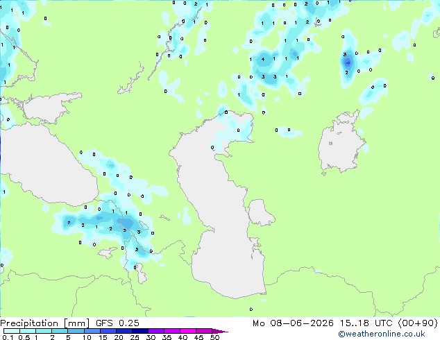Image resolution: width=440 pixels, height=340 pixels.
Task: Click the legend label '30'
Action: tap(151, 337)
